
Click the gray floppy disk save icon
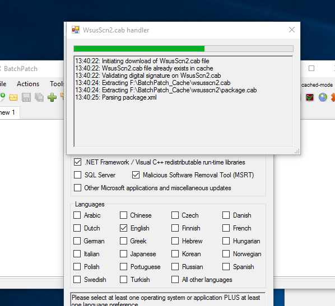(26, 97)
